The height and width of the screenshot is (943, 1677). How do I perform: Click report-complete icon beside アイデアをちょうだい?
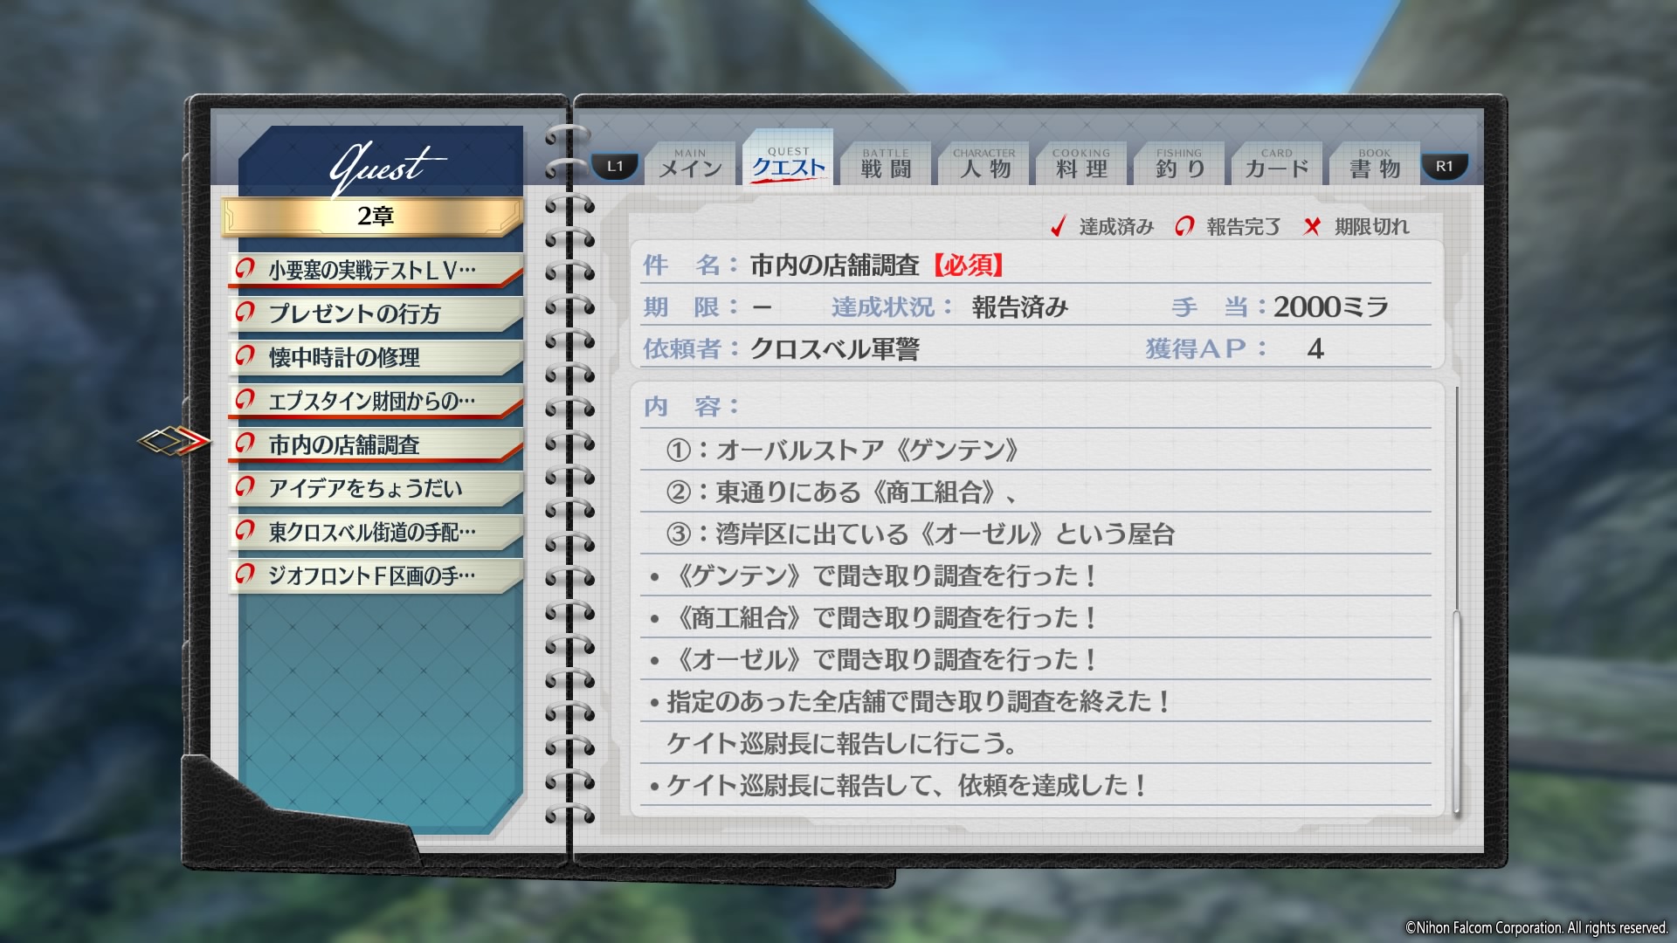(245, 486)
